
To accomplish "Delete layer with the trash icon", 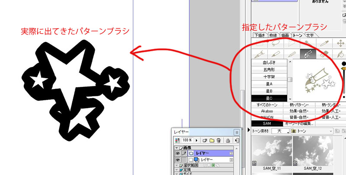I will tap(219, 140).
